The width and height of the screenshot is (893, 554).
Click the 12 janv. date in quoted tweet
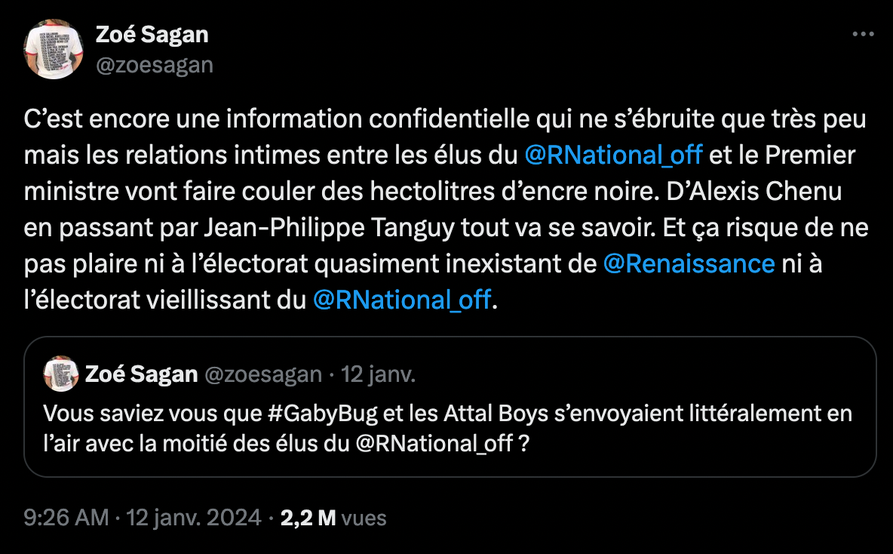coord(379,372)
